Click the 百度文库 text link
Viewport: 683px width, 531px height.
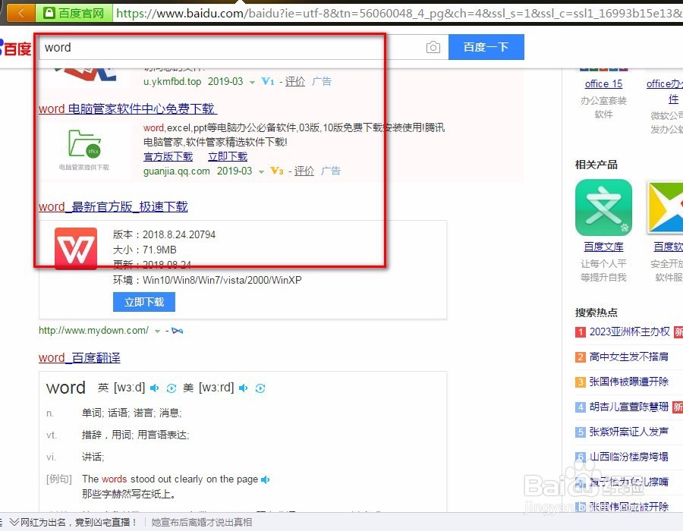[603, 247]
